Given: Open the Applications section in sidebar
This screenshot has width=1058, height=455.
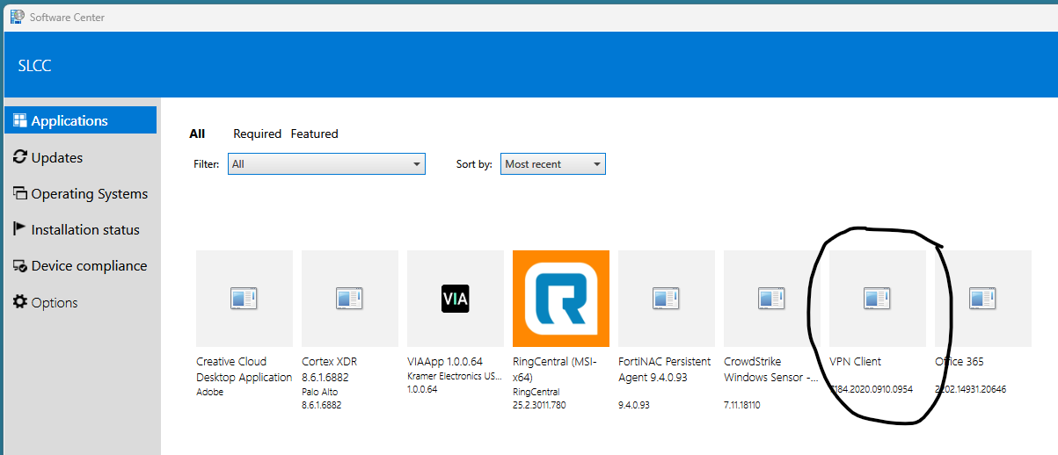Looking at the screenshot, I should [80, 120].
